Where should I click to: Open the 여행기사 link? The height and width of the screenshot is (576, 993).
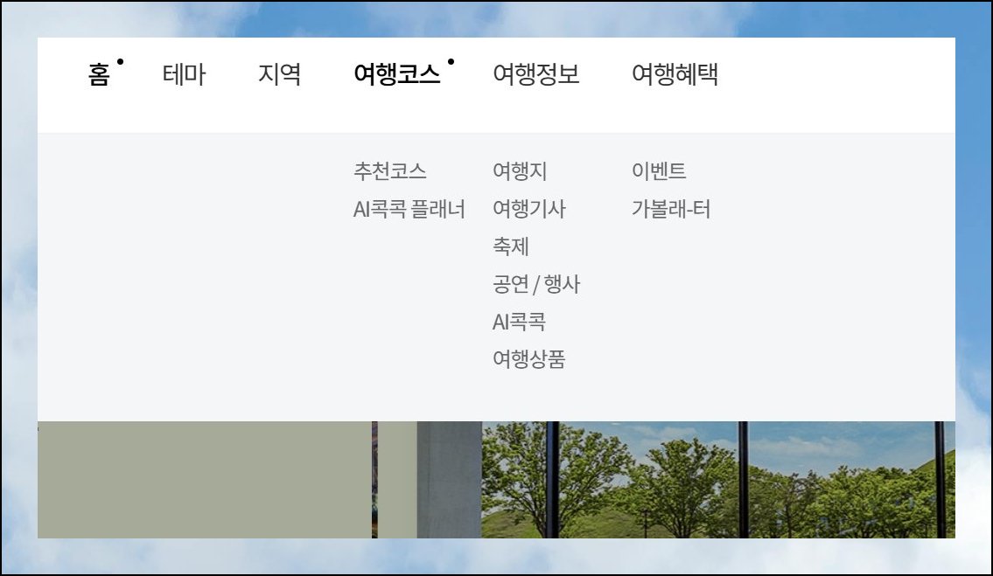coord(529,209)
